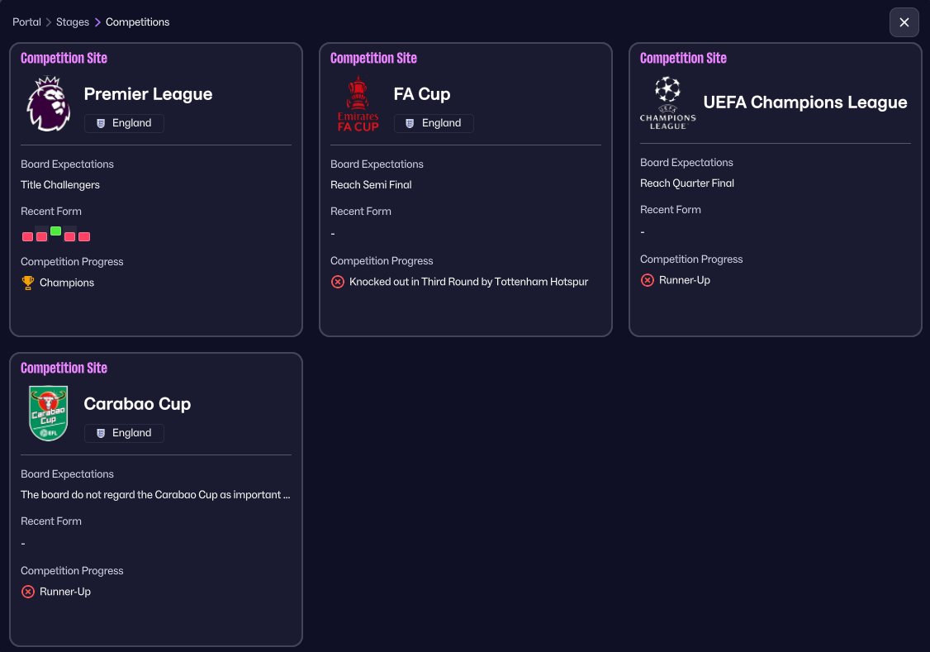930x652 pixels.
Task: Click the first red loss form box
Action: click(27, 236)
